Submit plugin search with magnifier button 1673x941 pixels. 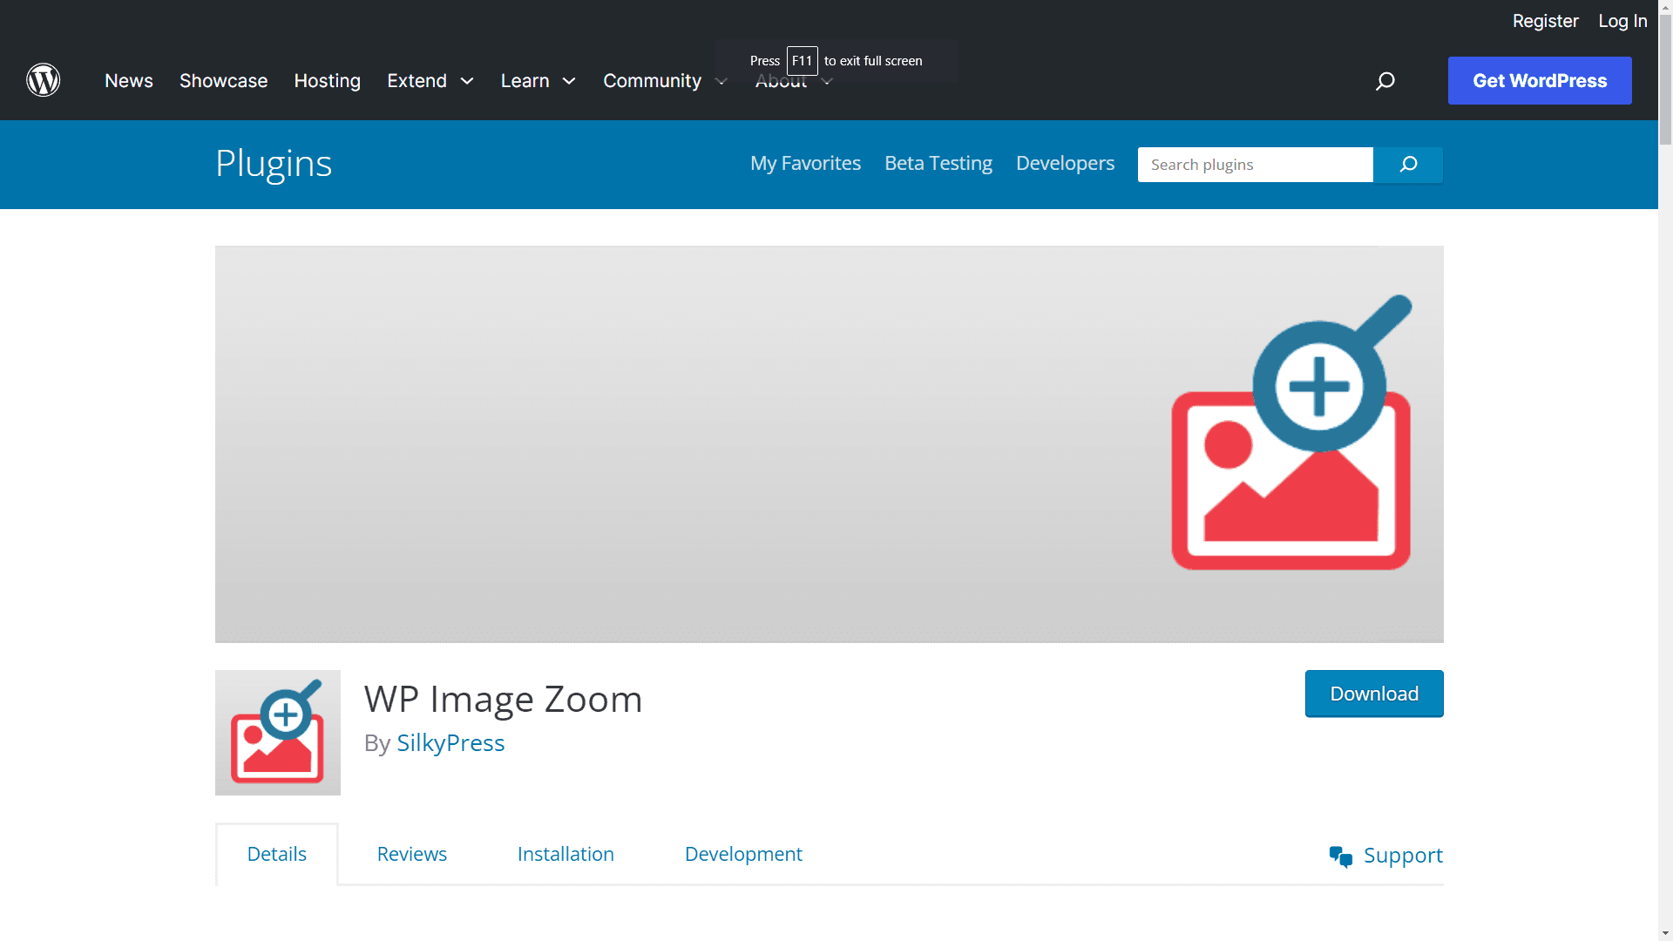point(1408,165)
